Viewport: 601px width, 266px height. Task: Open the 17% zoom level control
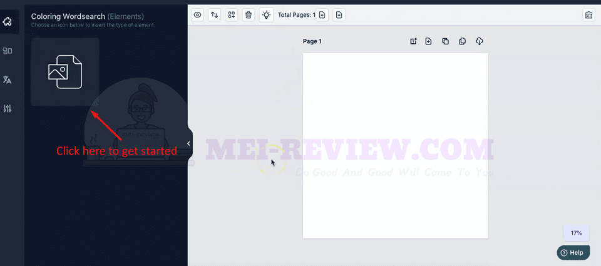click(576, 233)
